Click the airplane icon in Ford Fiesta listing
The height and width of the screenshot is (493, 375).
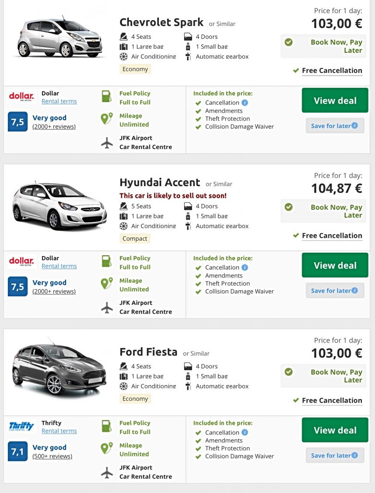[x=107, y=472]
